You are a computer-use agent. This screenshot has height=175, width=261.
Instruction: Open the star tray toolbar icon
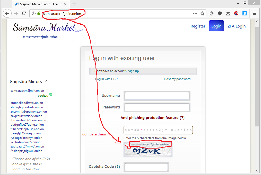[228, 13]
